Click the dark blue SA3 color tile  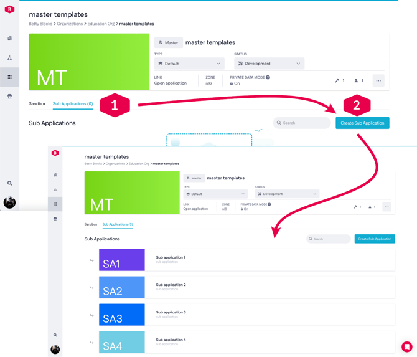tap(121, 315)
